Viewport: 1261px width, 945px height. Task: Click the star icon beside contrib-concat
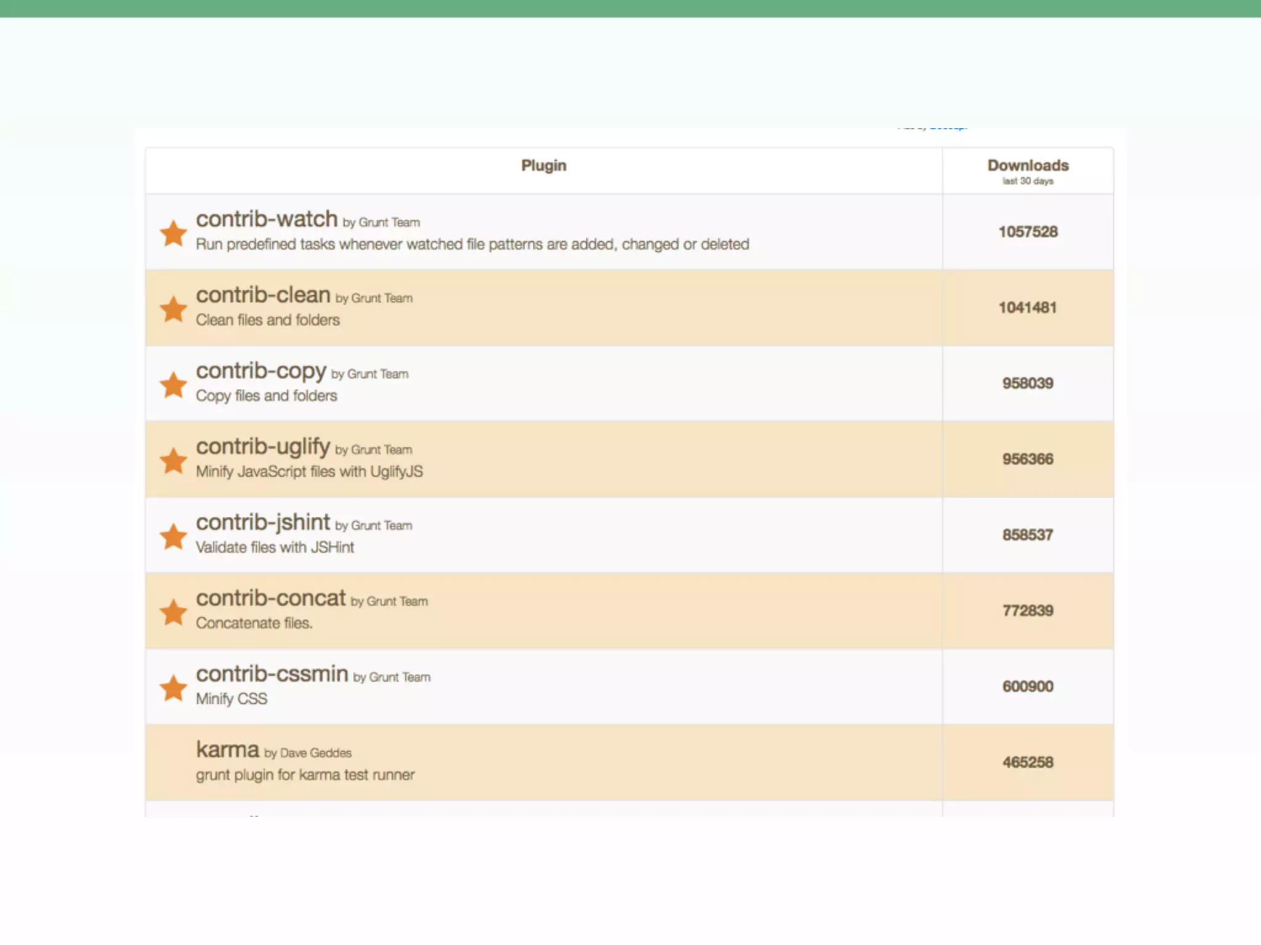[x=174, y=612]
